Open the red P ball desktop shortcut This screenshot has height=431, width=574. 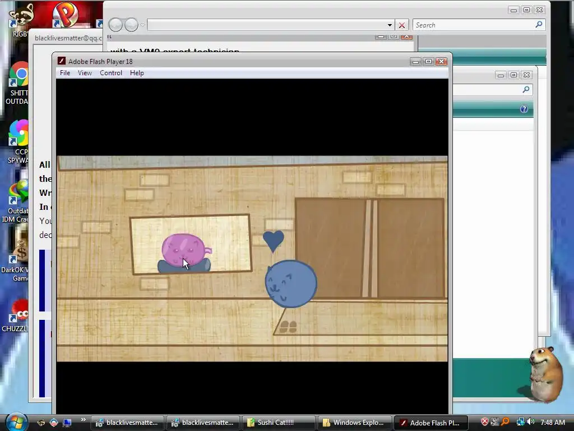point(65,15)
